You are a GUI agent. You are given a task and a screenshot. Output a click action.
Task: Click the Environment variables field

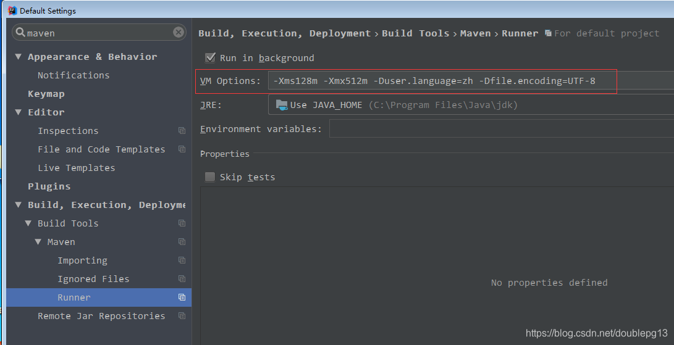pos(501,128)
